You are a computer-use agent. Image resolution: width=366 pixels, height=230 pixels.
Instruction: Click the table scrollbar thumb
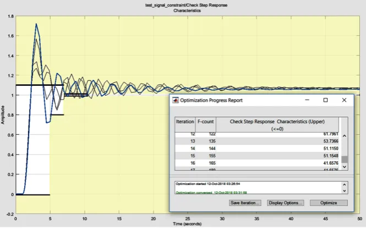click(345, 160)
